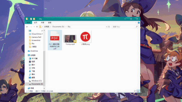Open Camera Roll folder in sidebar
Image resolution: width=182 pixels, height=102 pixels.
(36, 37)
